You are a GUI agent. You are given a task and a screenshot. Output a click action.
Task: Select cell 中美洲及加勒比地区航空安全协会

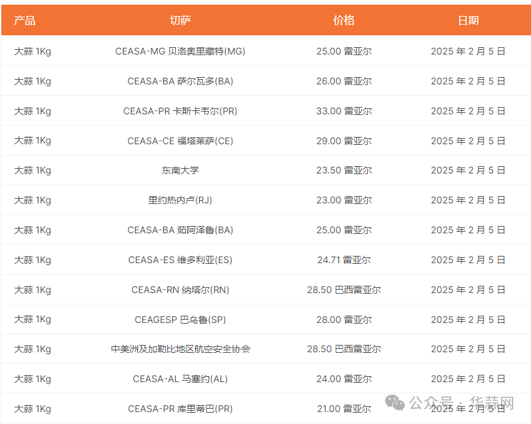pos(181,349)
